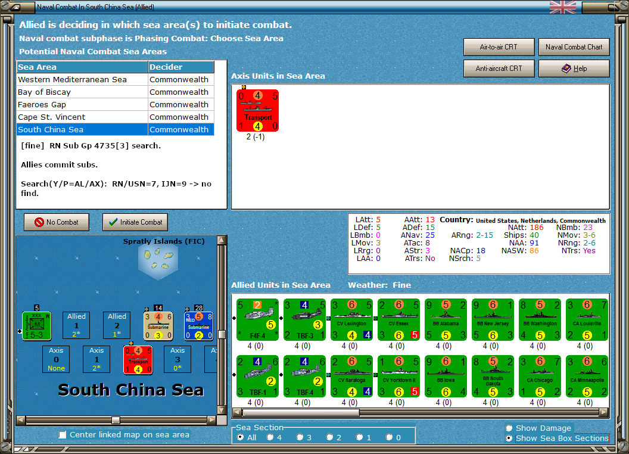Image resolution: width=629 pixels, height=454 pixels.
Task: Choose the BB New Jersey counter
Action: pyautogui.click(x=493, y=319)
